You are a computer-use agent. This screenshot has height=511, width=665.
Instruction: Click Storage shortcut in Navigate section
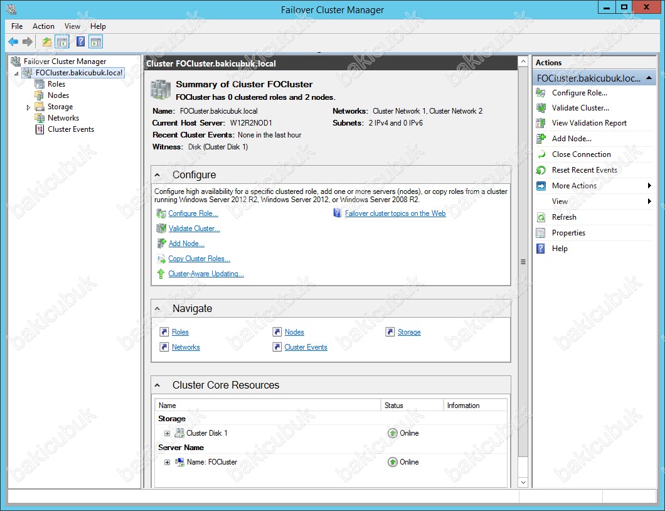tap(409, 332)
